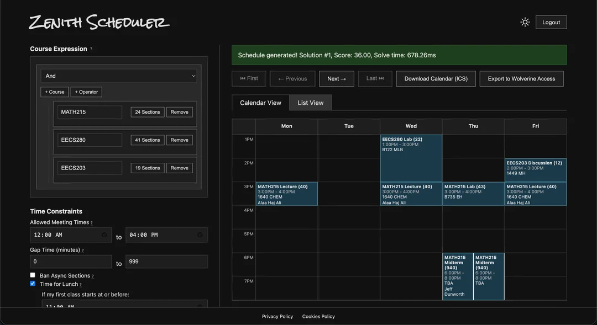
Task: Click the help icon next to Course Expression
Action: pos(91,49)
